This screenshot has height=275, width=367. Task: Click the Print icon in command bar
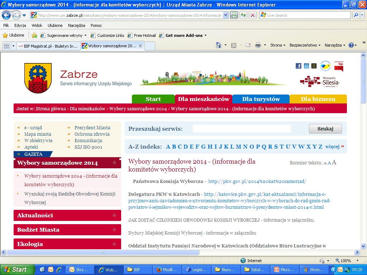[258, 45]
